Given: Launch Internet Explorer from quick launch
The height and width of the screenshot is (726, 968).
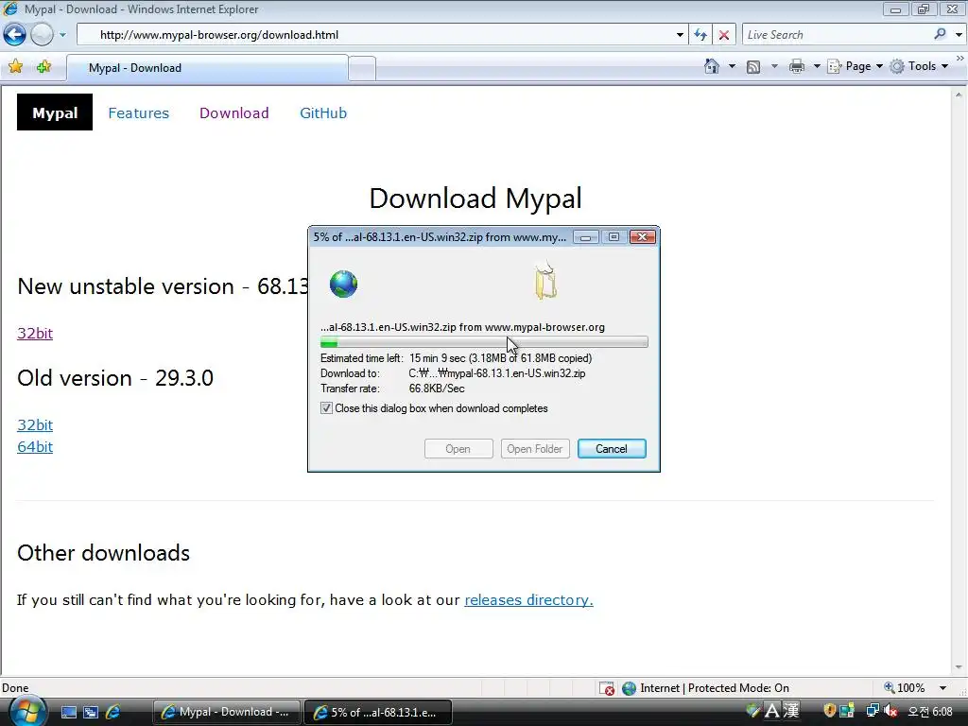Looking at the screenshot, I should coord(113,712).
